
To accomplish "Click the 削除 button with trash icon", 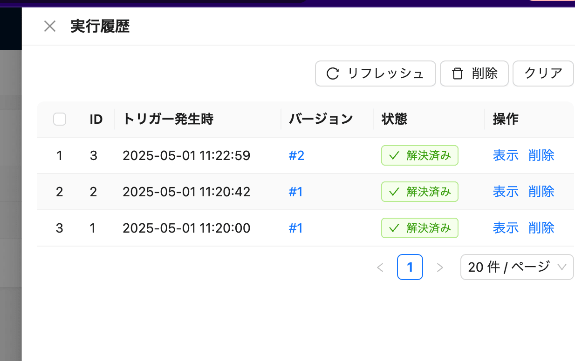I will tap(474, 74).
